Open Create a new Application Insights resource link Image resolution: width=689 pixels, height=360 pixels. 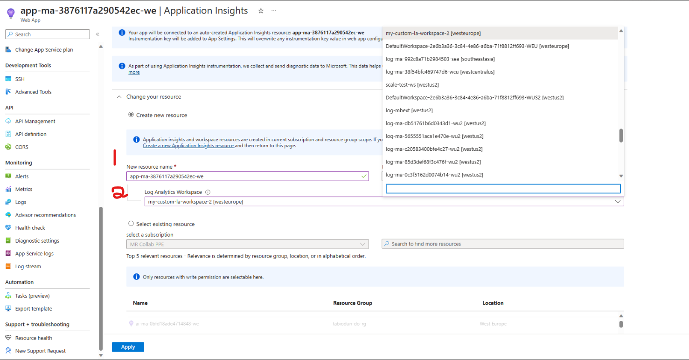coord(188,145)
